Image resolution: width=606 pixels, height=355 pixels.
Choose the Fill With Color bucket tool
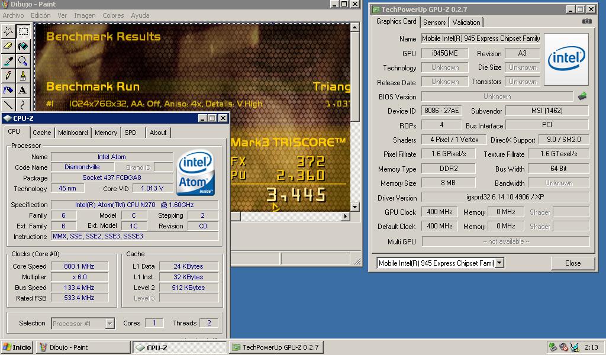[23, 46]
